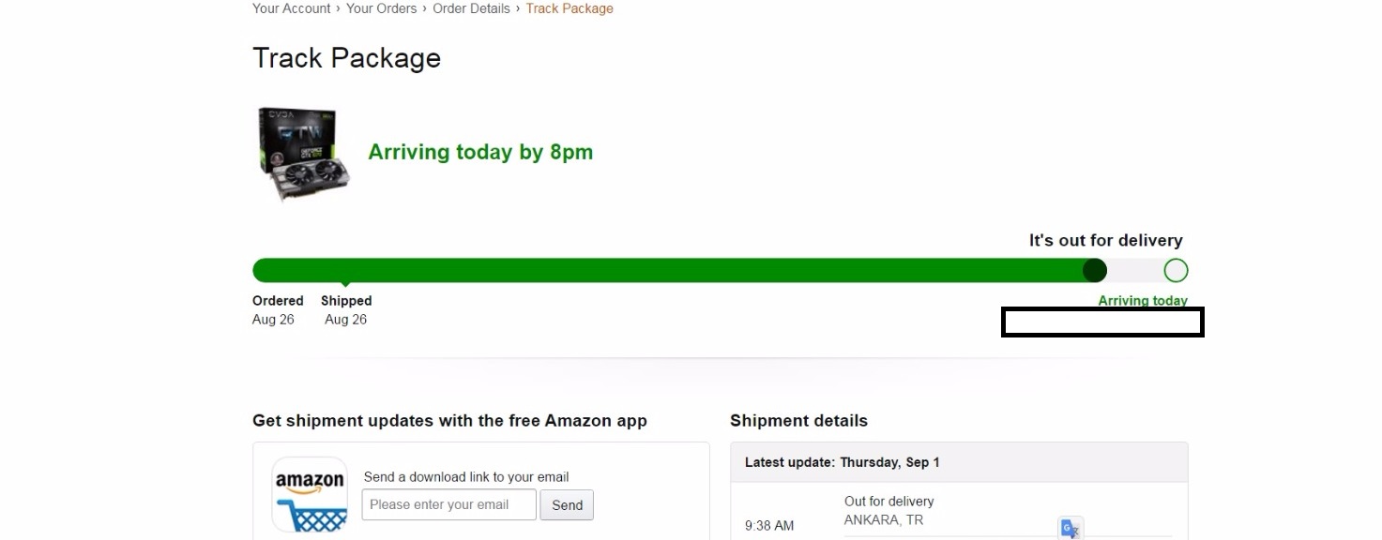
Task: Open Your Orders breadcrumb link
Action: point(381,8)
